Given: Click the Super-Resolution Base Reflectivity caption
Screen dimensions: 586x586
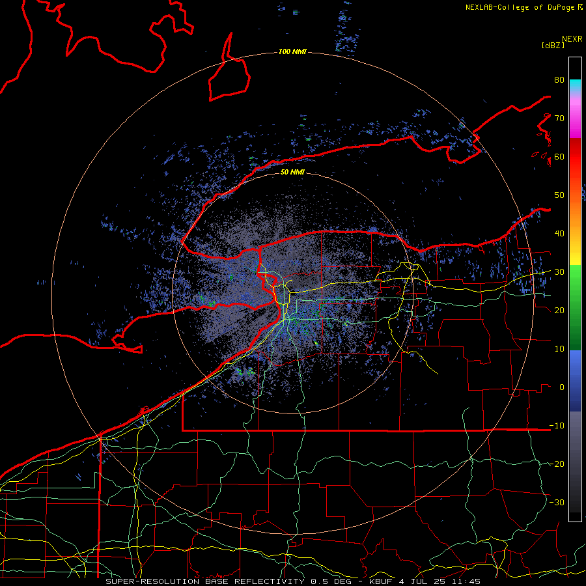Looking at the screenshot, I should point(205,581).
